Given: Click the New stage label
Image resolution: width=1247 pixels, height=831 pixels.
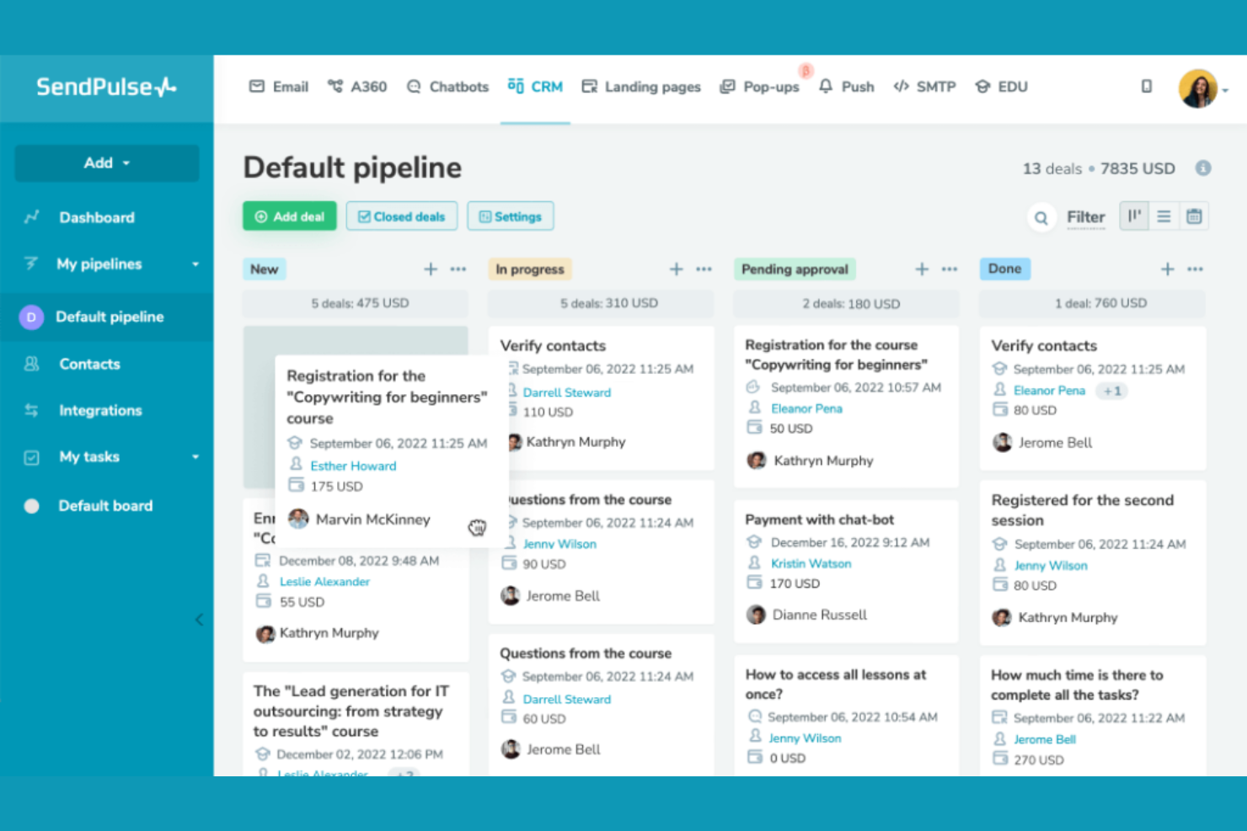Looking at the screenshot, I should pyautogui.click(x=265, y=269).
